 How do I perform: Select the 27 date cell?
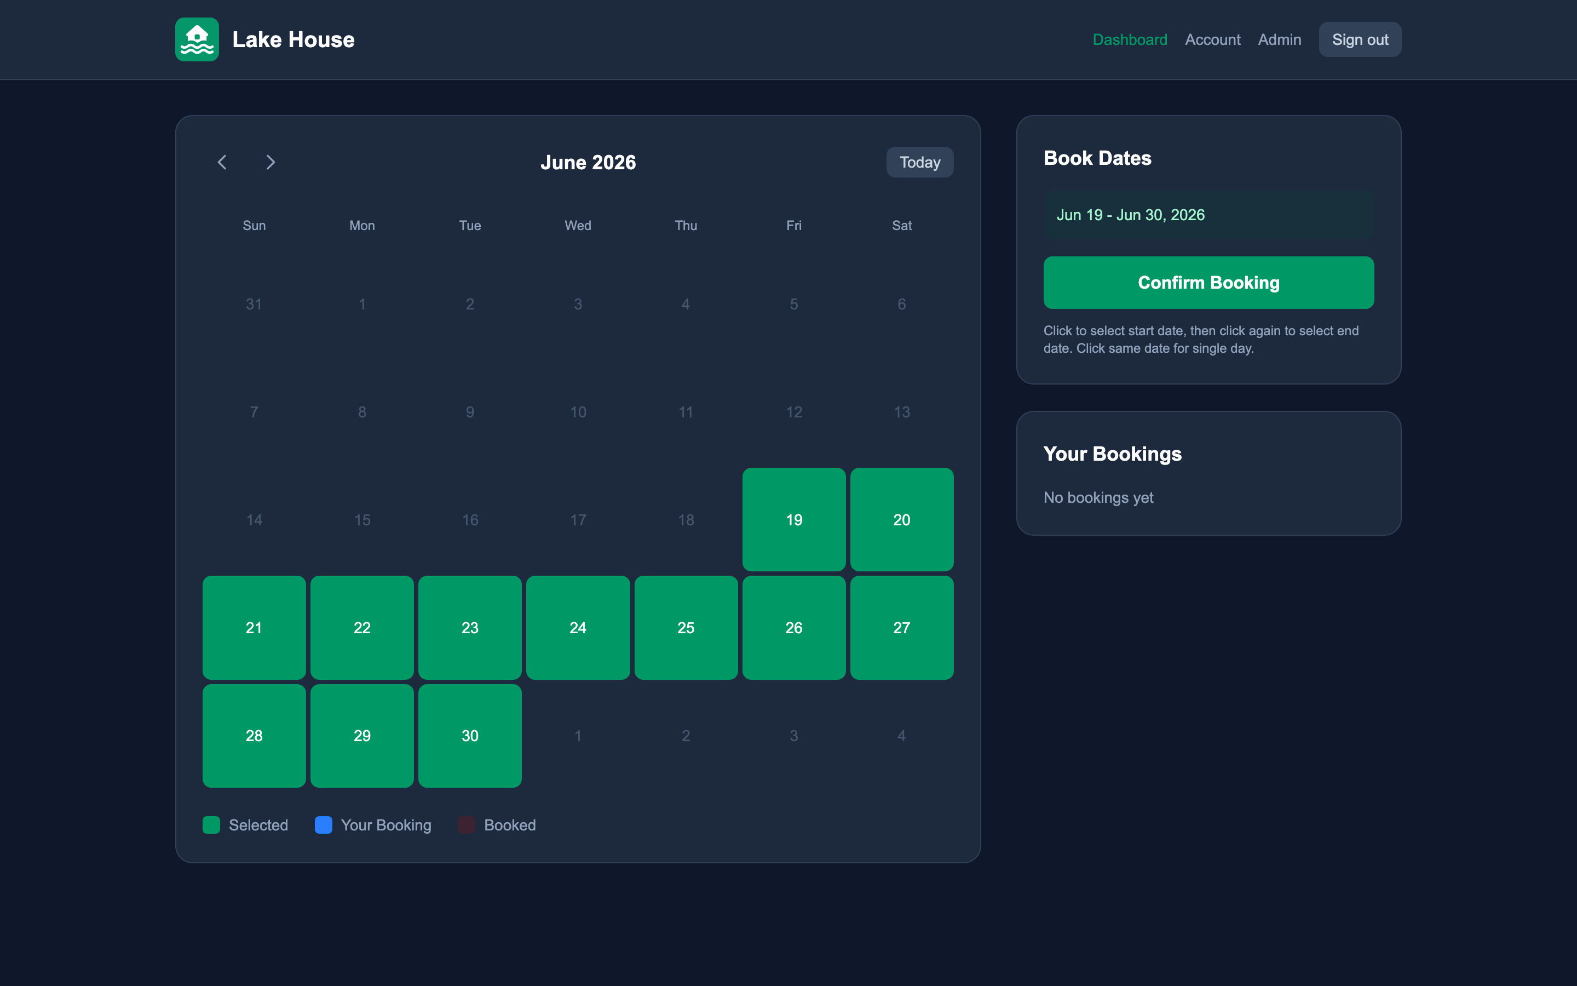click(x=901, y=627)
